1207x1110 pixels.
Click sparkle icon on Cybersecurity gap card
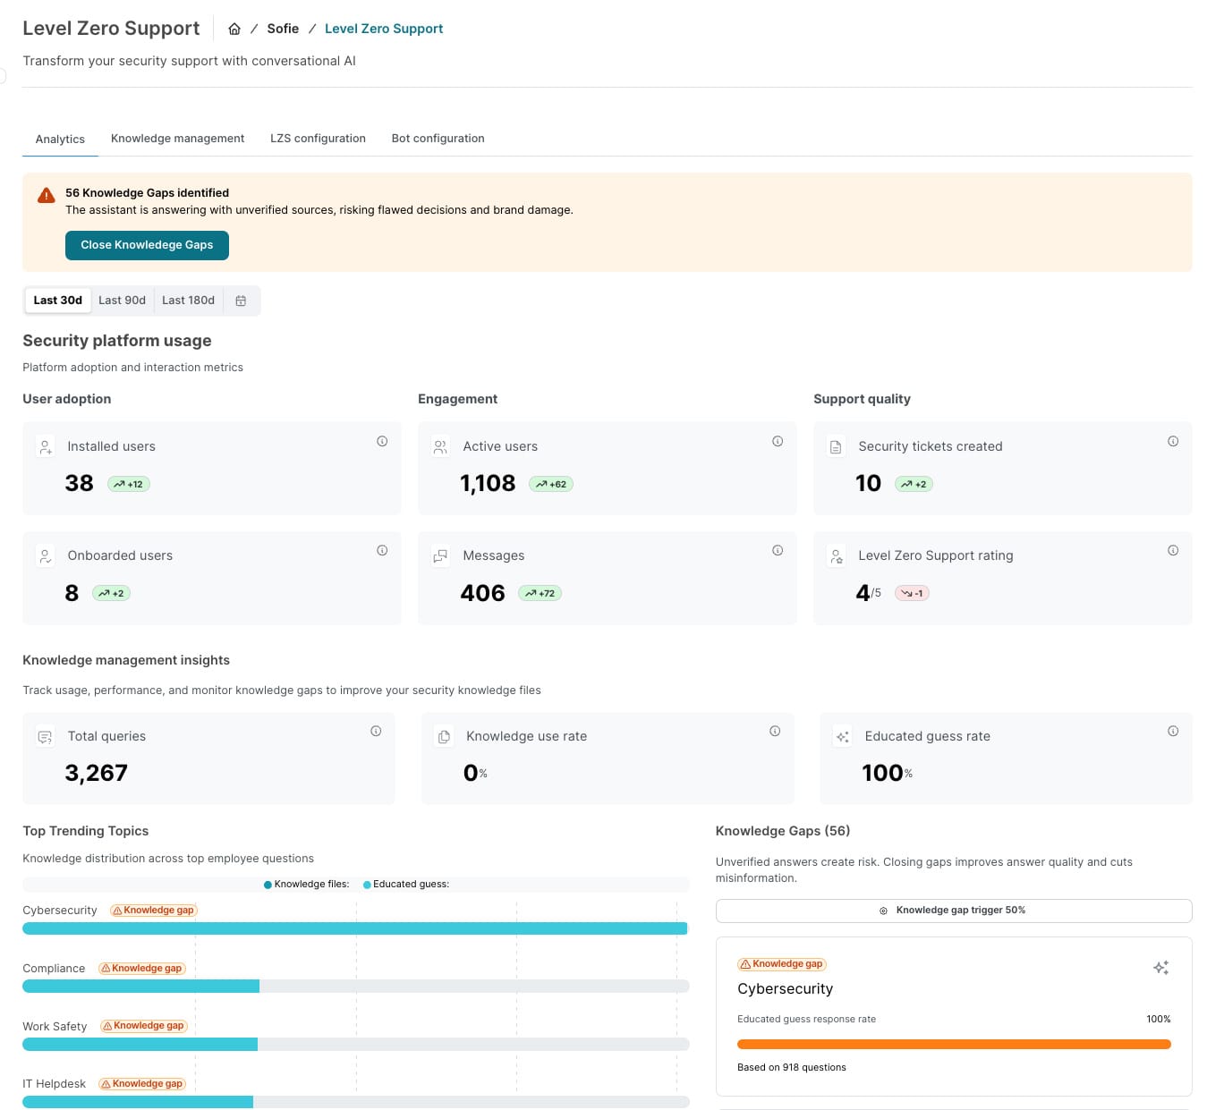coord(1161,968)
